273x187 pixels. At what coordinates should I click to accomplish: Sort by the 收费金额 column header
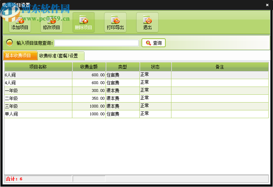point(89,67)
